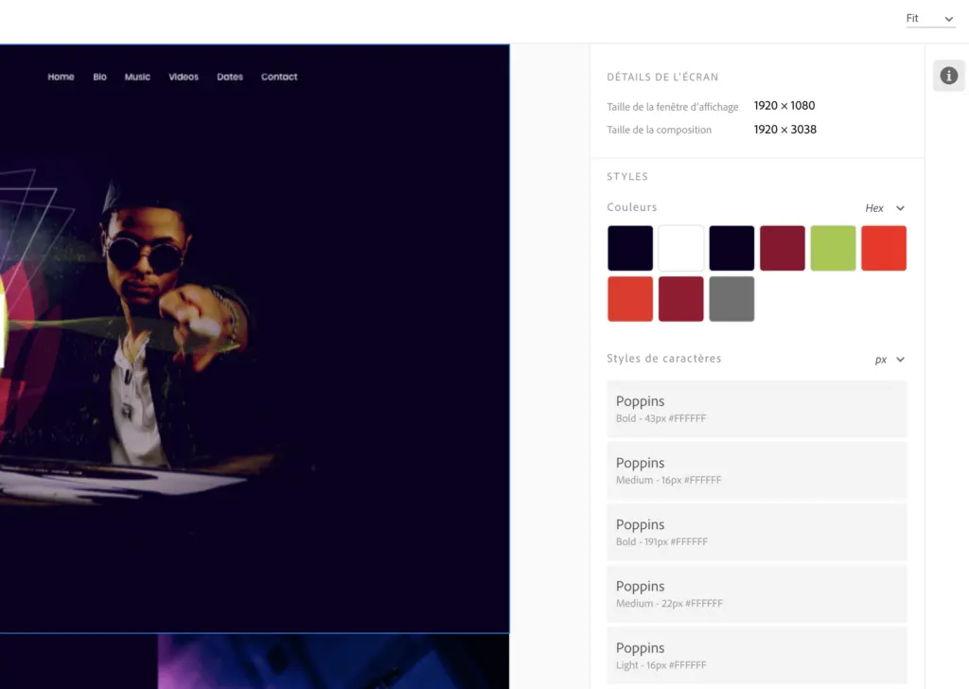This screenshot has width=969, height=689.
Task: Open the Fit zoom dropdown
Action: (x=930, y=19)
